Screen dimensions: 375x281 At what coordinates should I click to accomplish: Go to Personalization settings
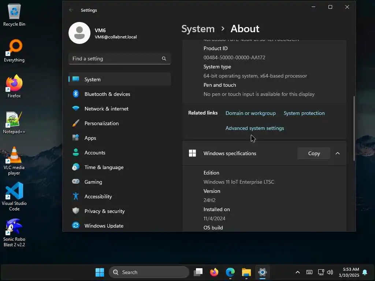tap(120, 123)
